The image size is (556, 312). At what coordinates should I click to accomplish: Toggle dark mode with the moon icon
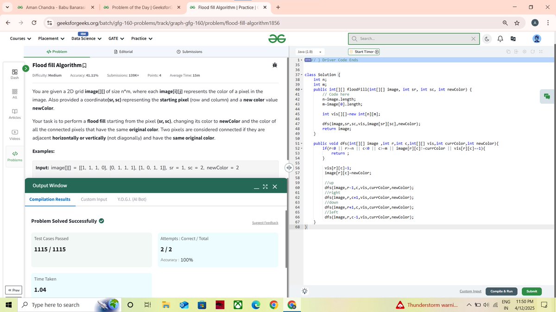(487, 39)
